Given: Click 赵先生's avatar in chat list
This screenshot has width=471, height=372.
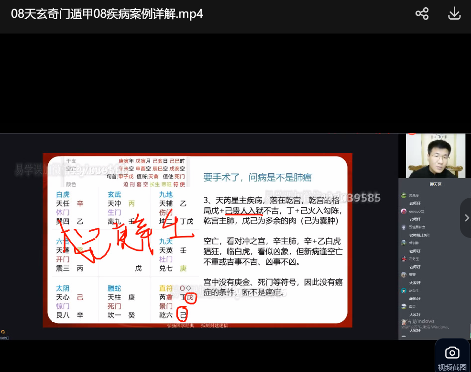Looking at the screenshot, I should tap(404, 291).
